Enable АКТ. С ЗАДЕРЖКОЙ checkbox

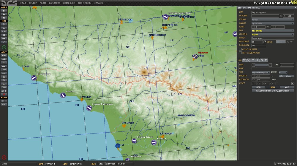click(240, 53)
